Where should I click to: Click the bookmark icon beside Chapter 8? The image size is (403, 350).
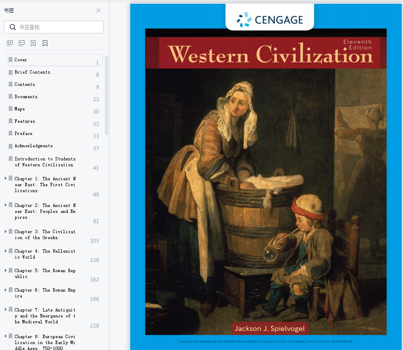tap(11, 336)
